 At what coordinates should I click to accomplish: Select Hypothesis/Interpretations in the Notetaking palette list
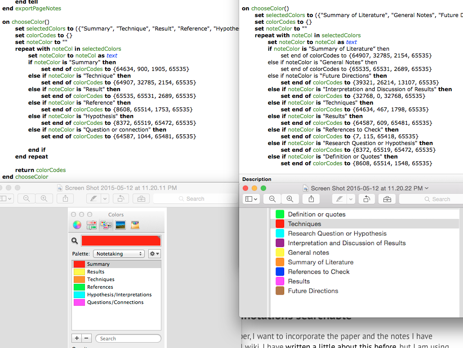(x=119, y=295)
